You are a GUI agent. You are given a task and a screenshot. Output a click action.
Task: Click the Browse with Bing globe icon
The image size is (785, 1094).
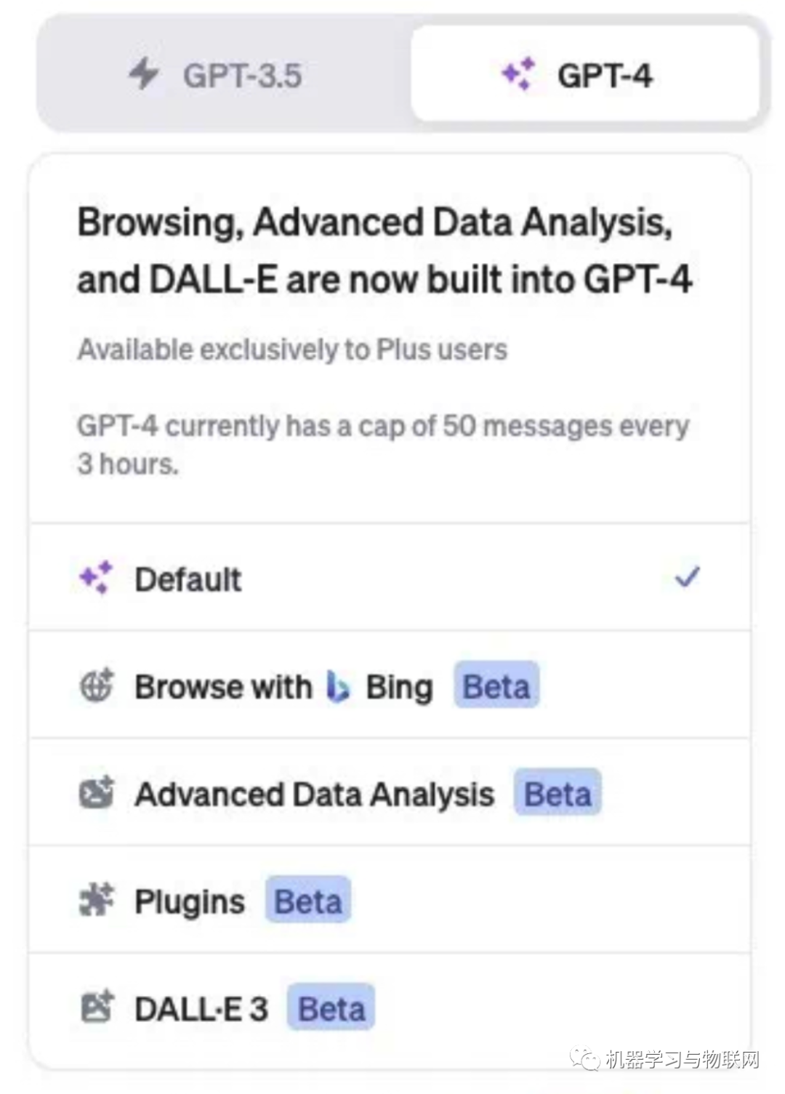[x=96, y=685]
